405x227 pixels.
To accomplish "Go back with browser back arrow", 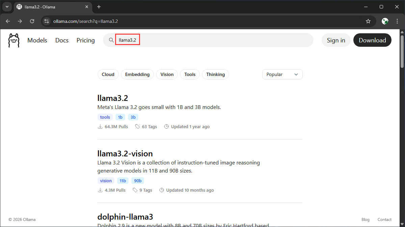I will [x=8, y=21].
